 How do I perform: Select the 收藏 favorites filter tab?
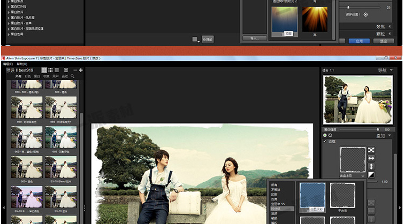click(x=46, y=76)
